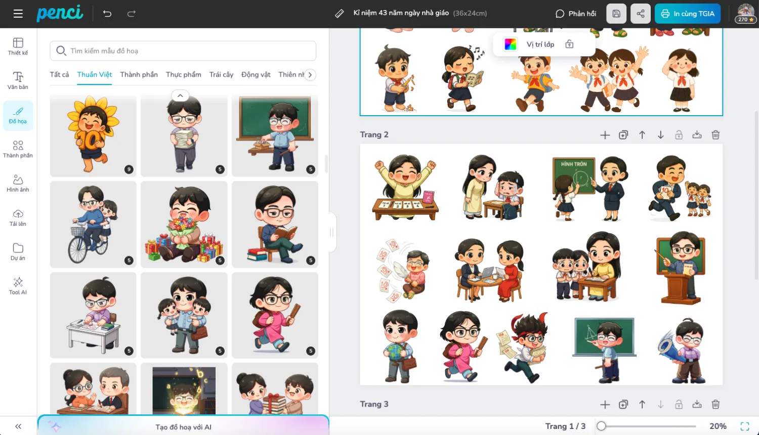Click the save icon in top bar
This screenshot has width=759, height=435.
(616, 14)
